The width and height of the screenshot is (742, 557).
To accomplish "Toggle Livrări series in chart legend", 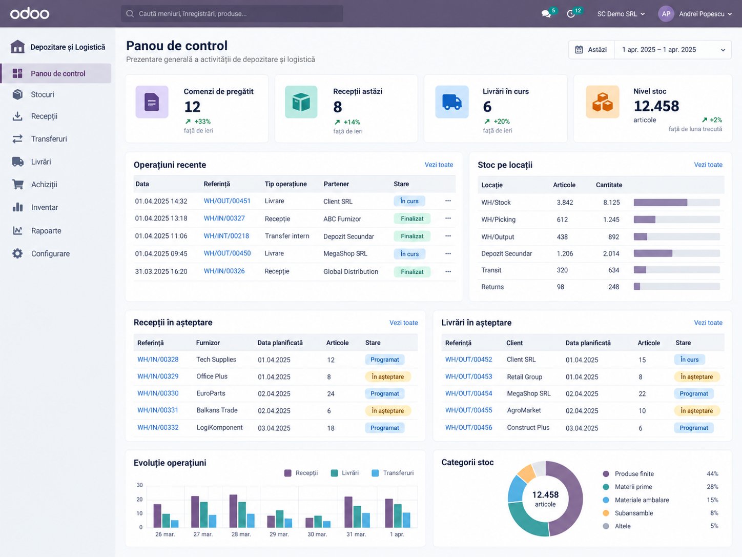I will (345, 473).
